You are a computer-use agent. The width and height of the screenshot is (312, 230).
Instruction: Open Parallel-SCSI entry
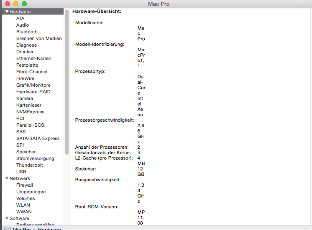(31, 125)
